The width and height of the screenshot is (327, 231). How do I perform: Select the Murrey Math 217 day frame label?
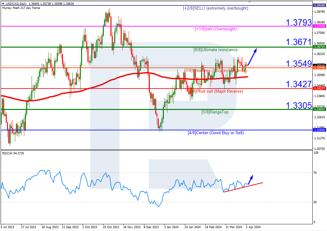click(21, 8)
